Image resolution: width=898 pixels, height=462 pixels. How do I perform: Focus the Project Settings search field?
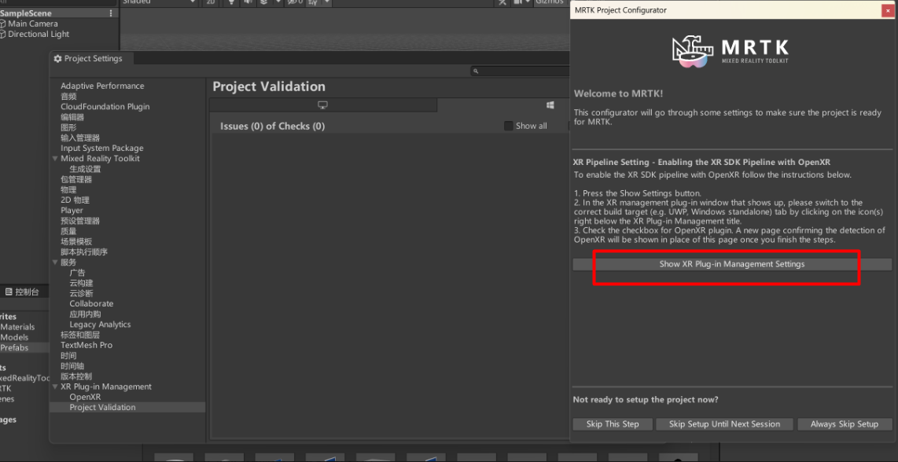point(520,71)
